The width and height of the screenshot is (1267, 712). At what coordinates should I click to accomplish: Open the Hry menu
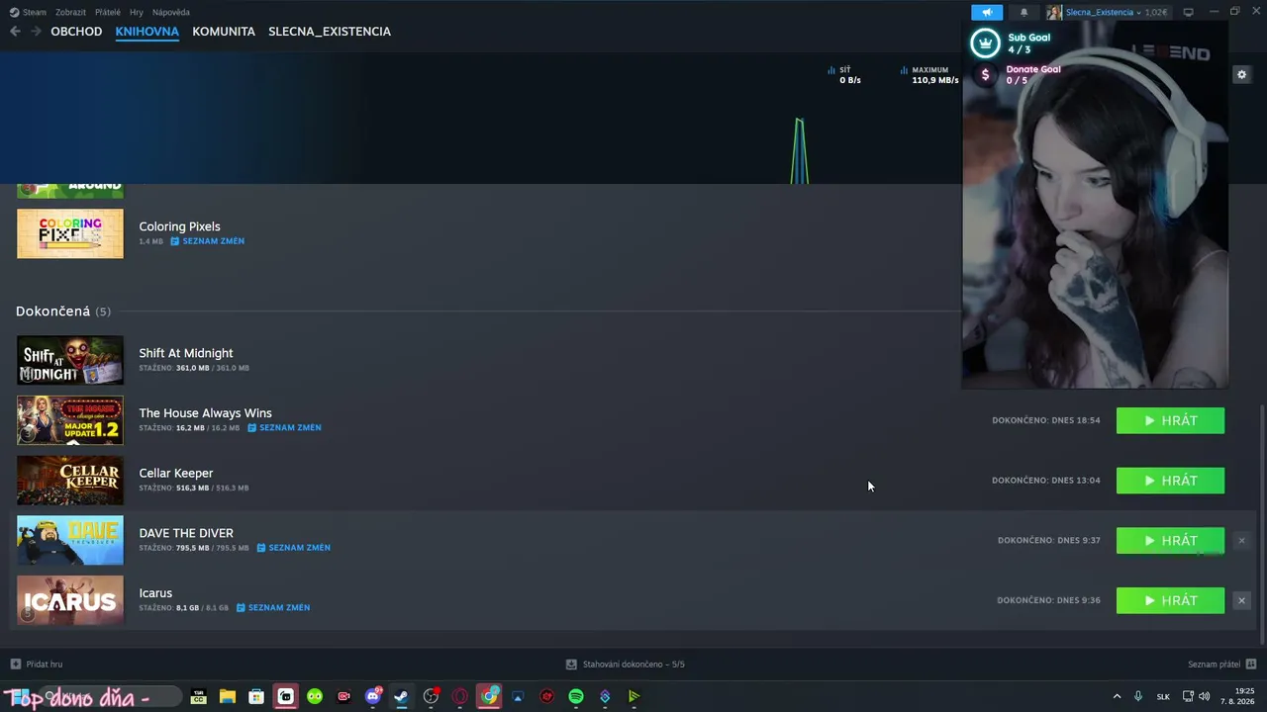click(137, 12)
